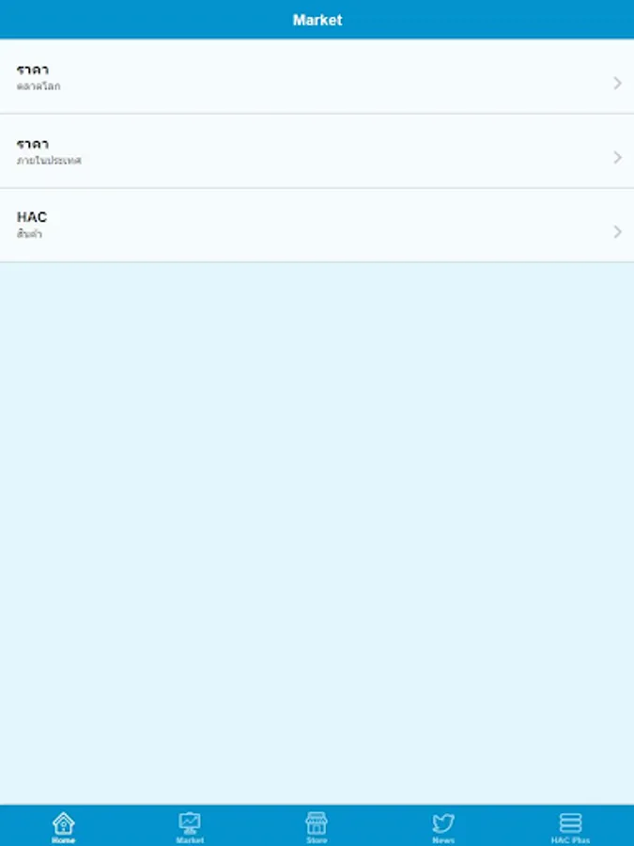Select the สินค้า subtitle under HAC
The image size is (634, 846).
pos(29,234)
